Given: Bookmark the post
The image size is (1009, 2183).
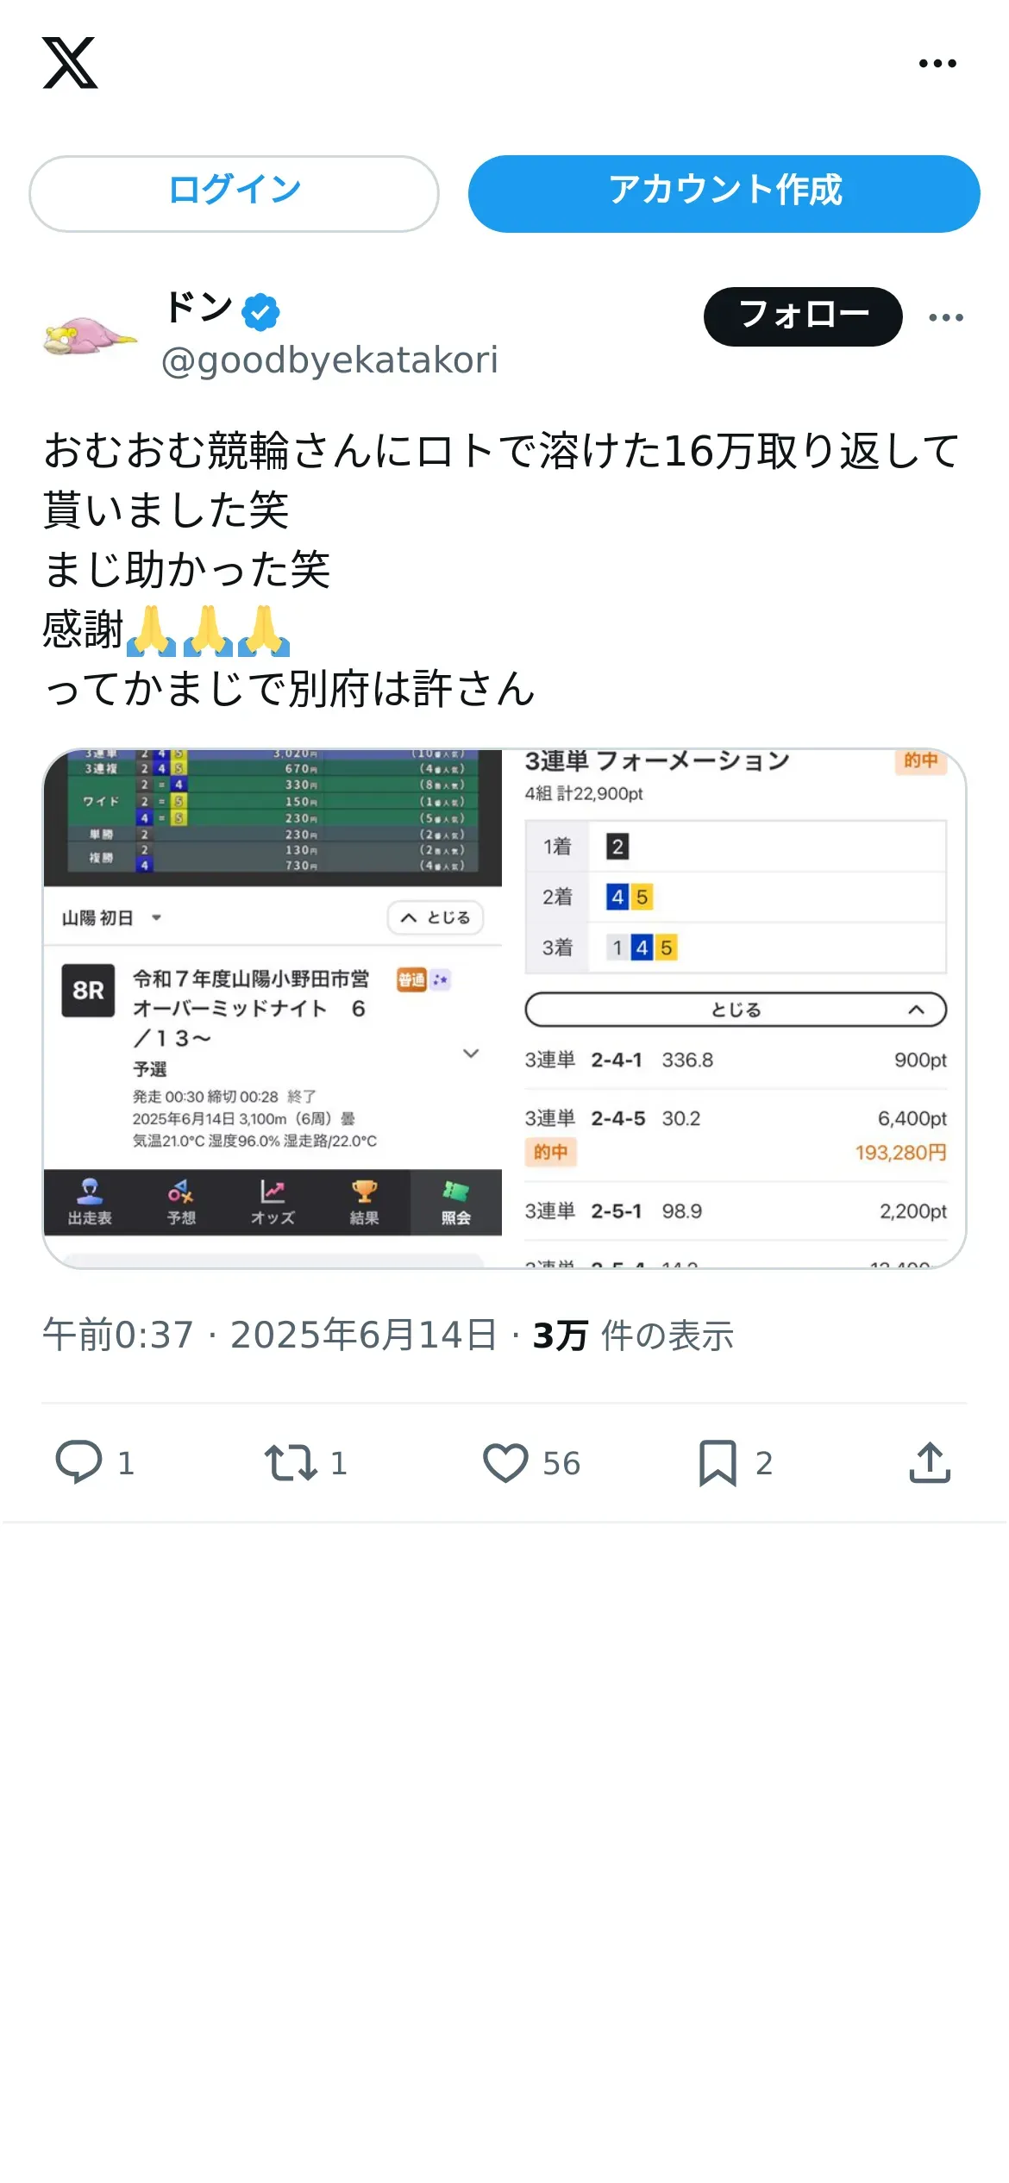Looking at the screenshot, I should tap(718, 1463).
